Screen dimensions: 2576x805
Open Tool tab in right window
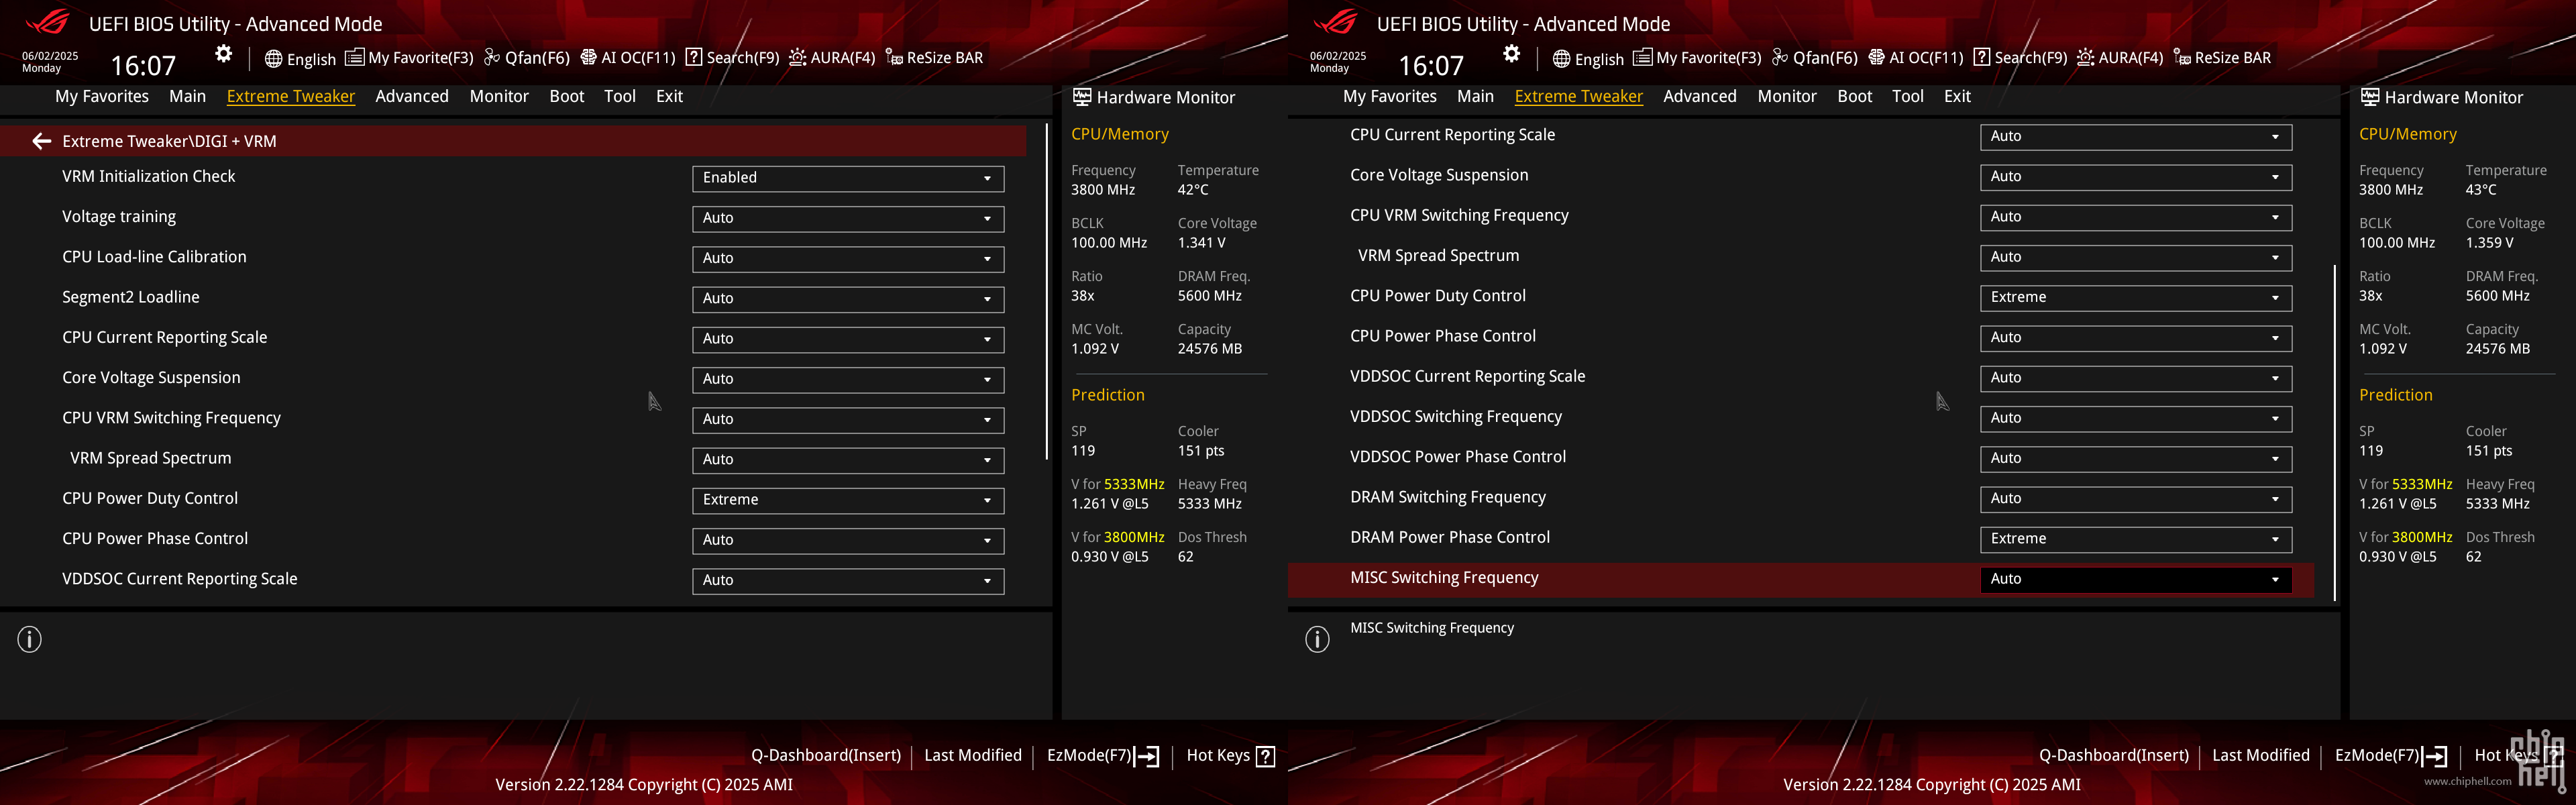[1907, 97]
